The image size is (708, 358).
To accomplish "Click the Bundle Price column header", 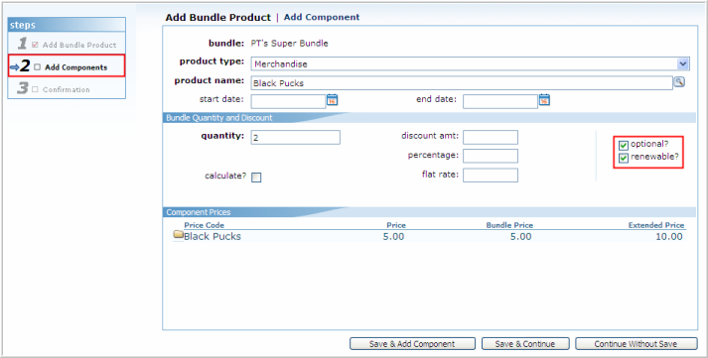I will click(x=509, y=225).
